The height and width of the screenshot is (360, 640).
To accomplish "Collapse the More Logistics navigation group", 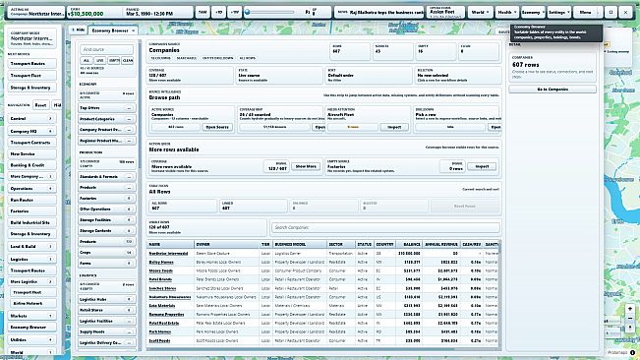I will click(x=31, y=281).
